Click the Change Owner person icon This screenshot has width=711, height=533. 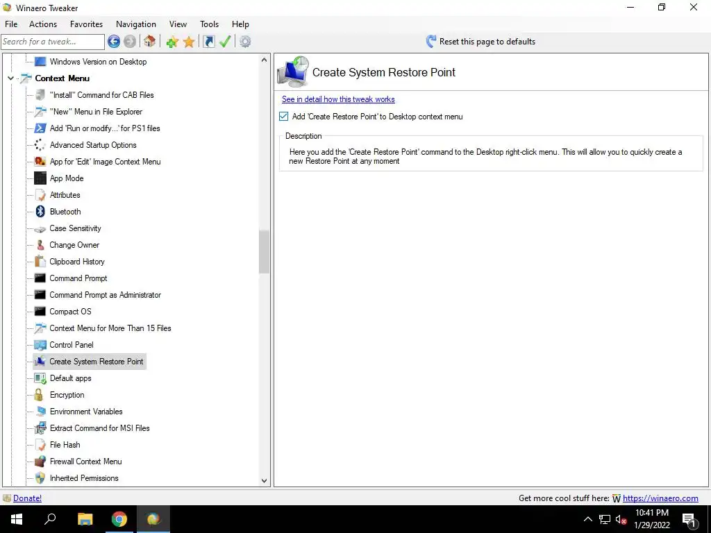tap(40, 245)
